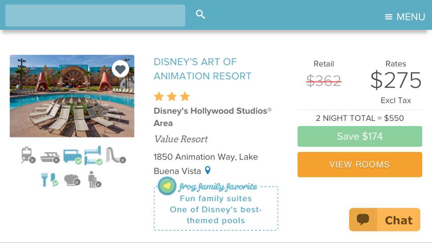Viewport: 432px width, 243px height.
Task: Click the crossed-out $362 retail price
Action: click(x=324, y=81)
